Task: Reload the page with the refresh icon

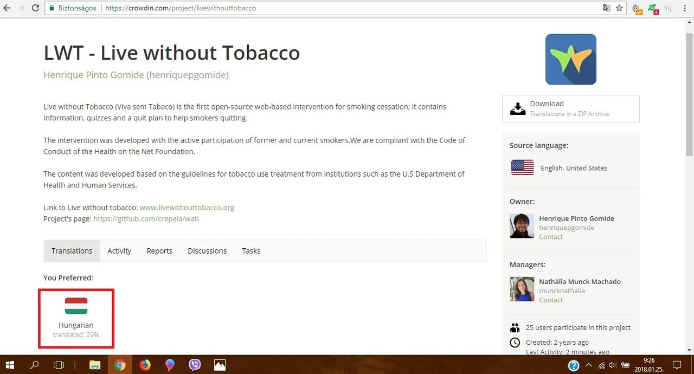Action: [x=35, y=8]
